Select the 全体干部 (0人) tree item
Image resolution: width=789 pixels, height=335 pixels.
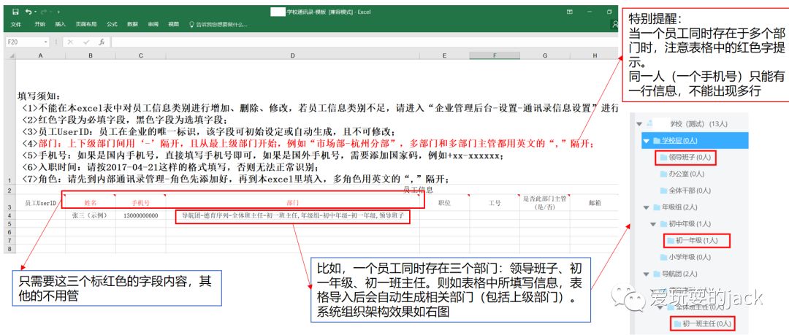coord(686,190)
